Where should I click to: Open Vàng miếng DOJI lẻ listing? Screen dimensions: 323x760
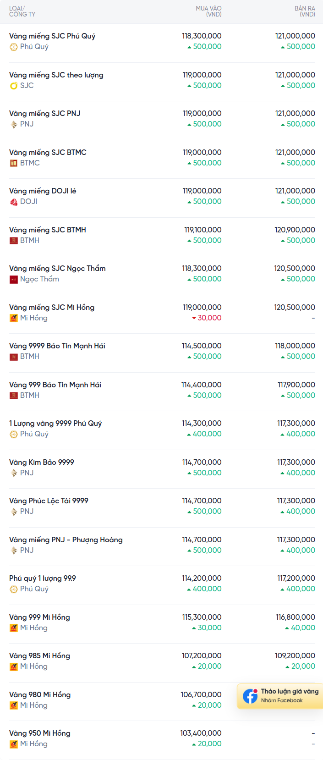coord(43,191)
